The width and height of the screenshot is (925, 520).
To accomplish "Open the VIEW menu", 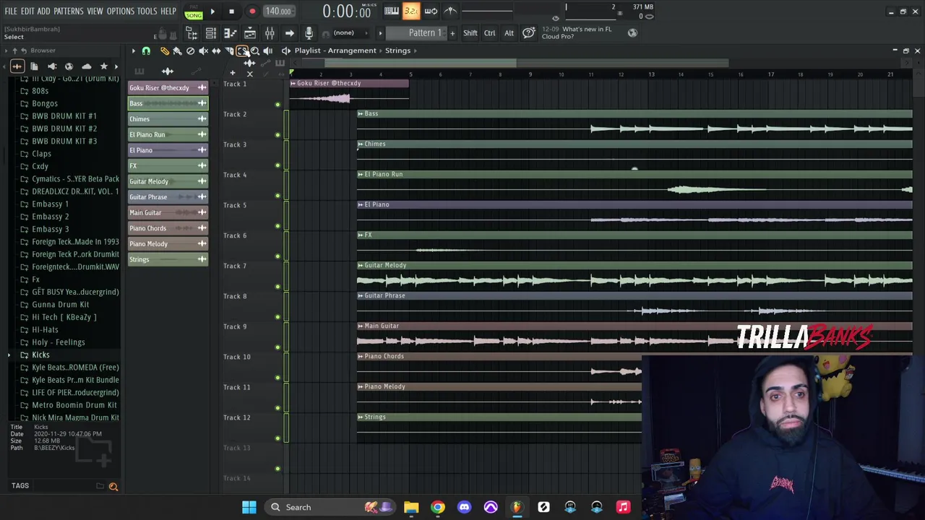I will (95, 12).
